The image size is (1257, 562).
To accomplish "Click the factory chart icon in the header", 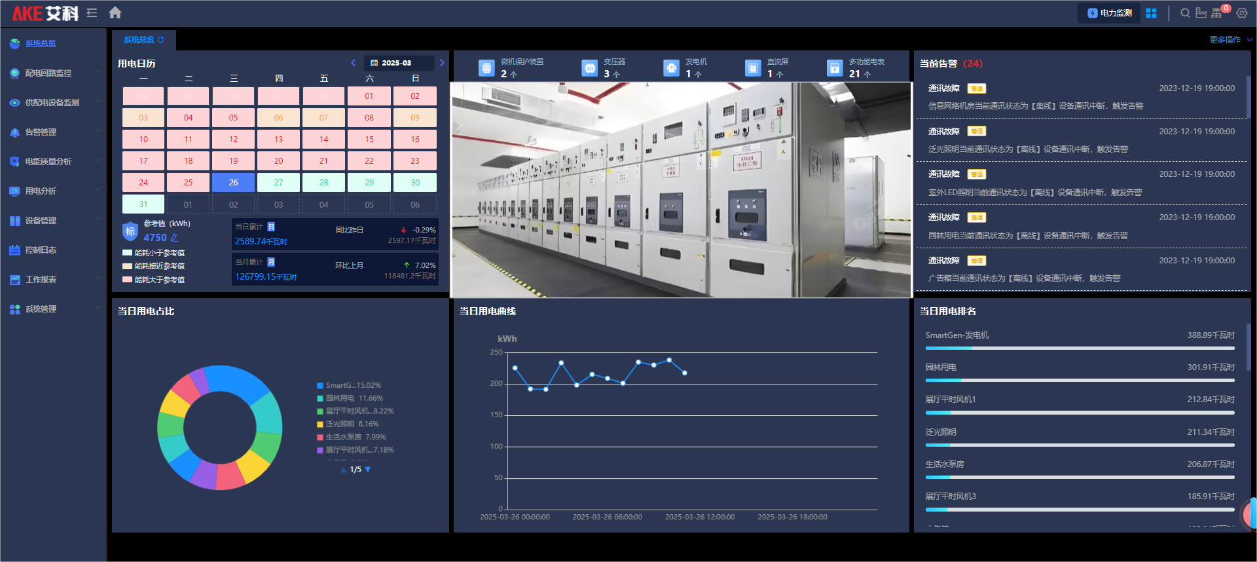I will tap(1201, 13).
